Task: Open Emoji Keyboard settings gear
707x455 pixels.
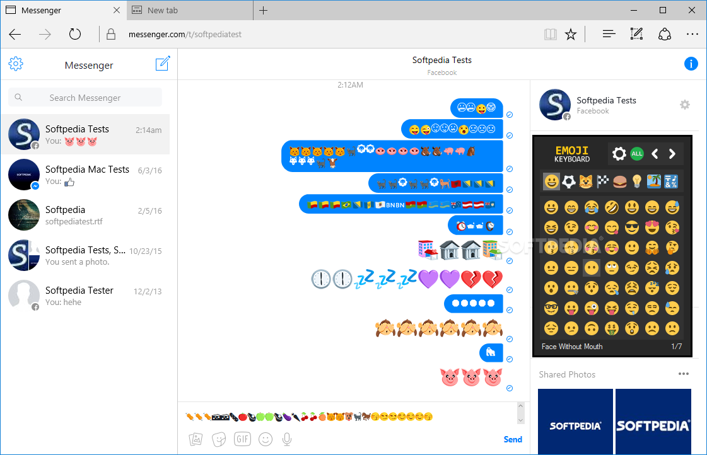Action: point(619,154)
